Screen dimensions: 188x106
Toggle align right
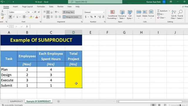52,17
